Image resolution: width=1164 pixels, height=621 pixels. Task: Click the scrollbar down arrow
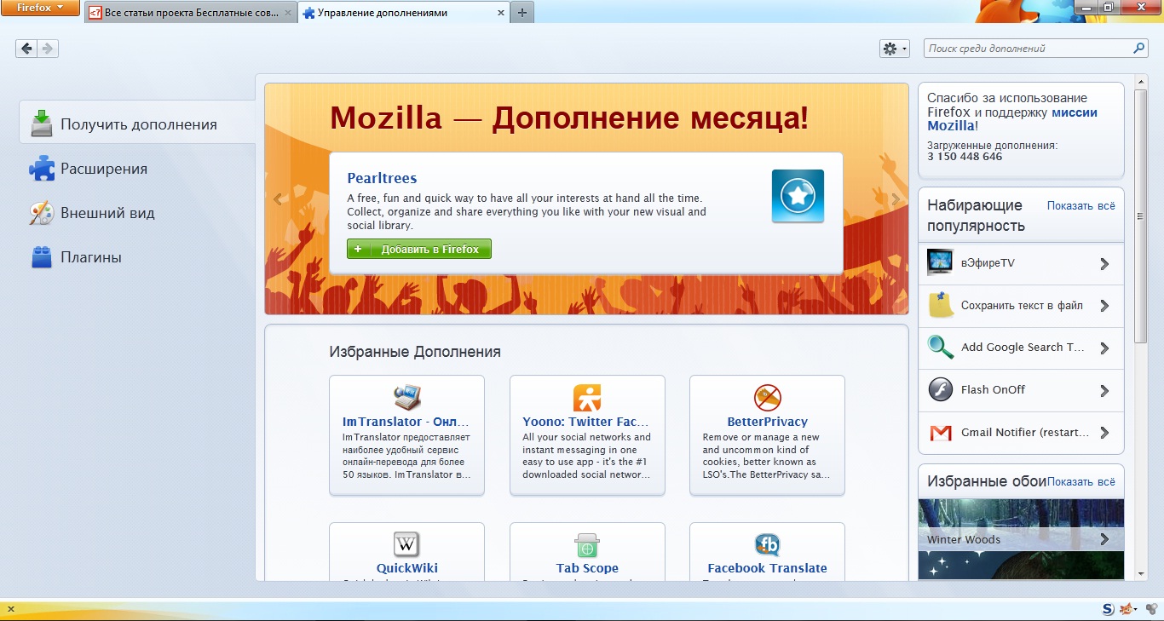[1142, 575]
